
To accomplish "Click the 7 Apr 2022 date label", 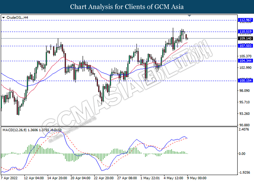I will click(x=9, y=178).
